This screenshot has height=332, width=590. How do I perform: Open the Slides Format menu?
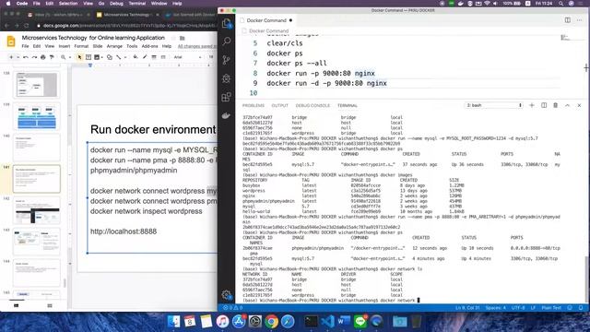[81, 46]
